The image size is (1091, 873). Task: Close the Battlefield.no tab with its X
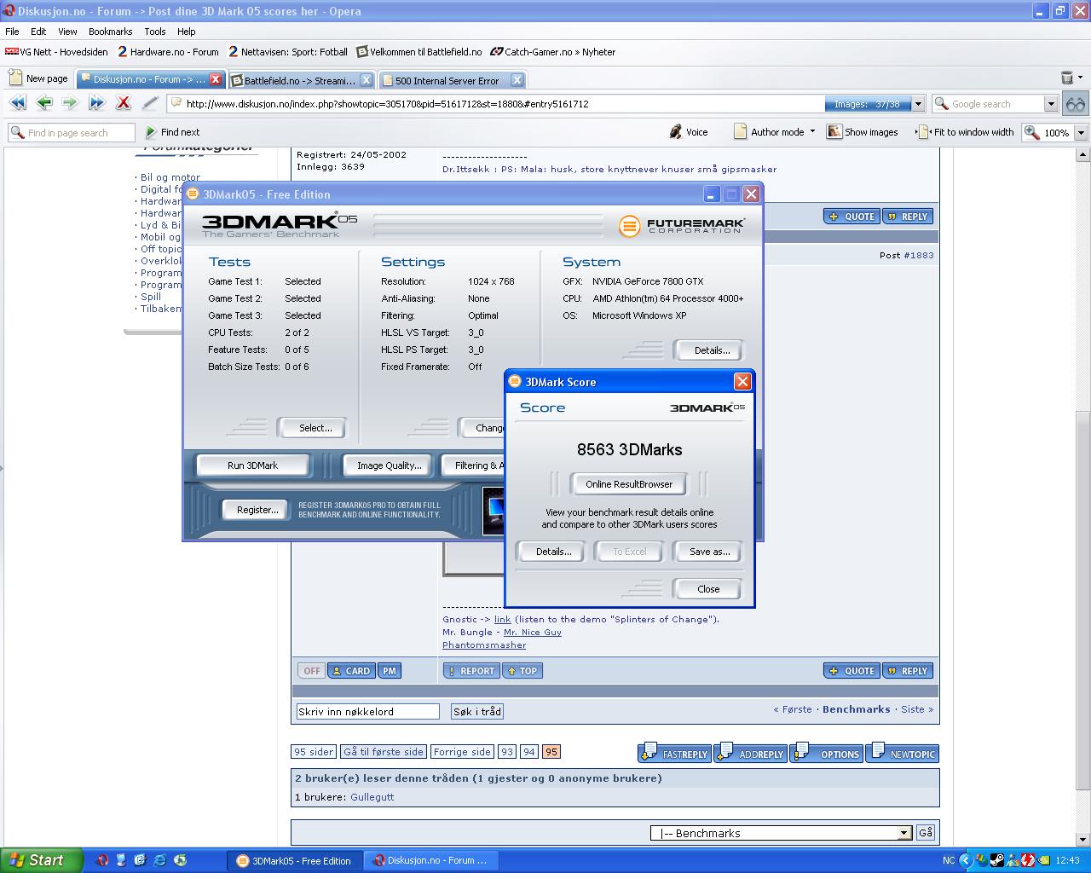[x=366, y=80]
